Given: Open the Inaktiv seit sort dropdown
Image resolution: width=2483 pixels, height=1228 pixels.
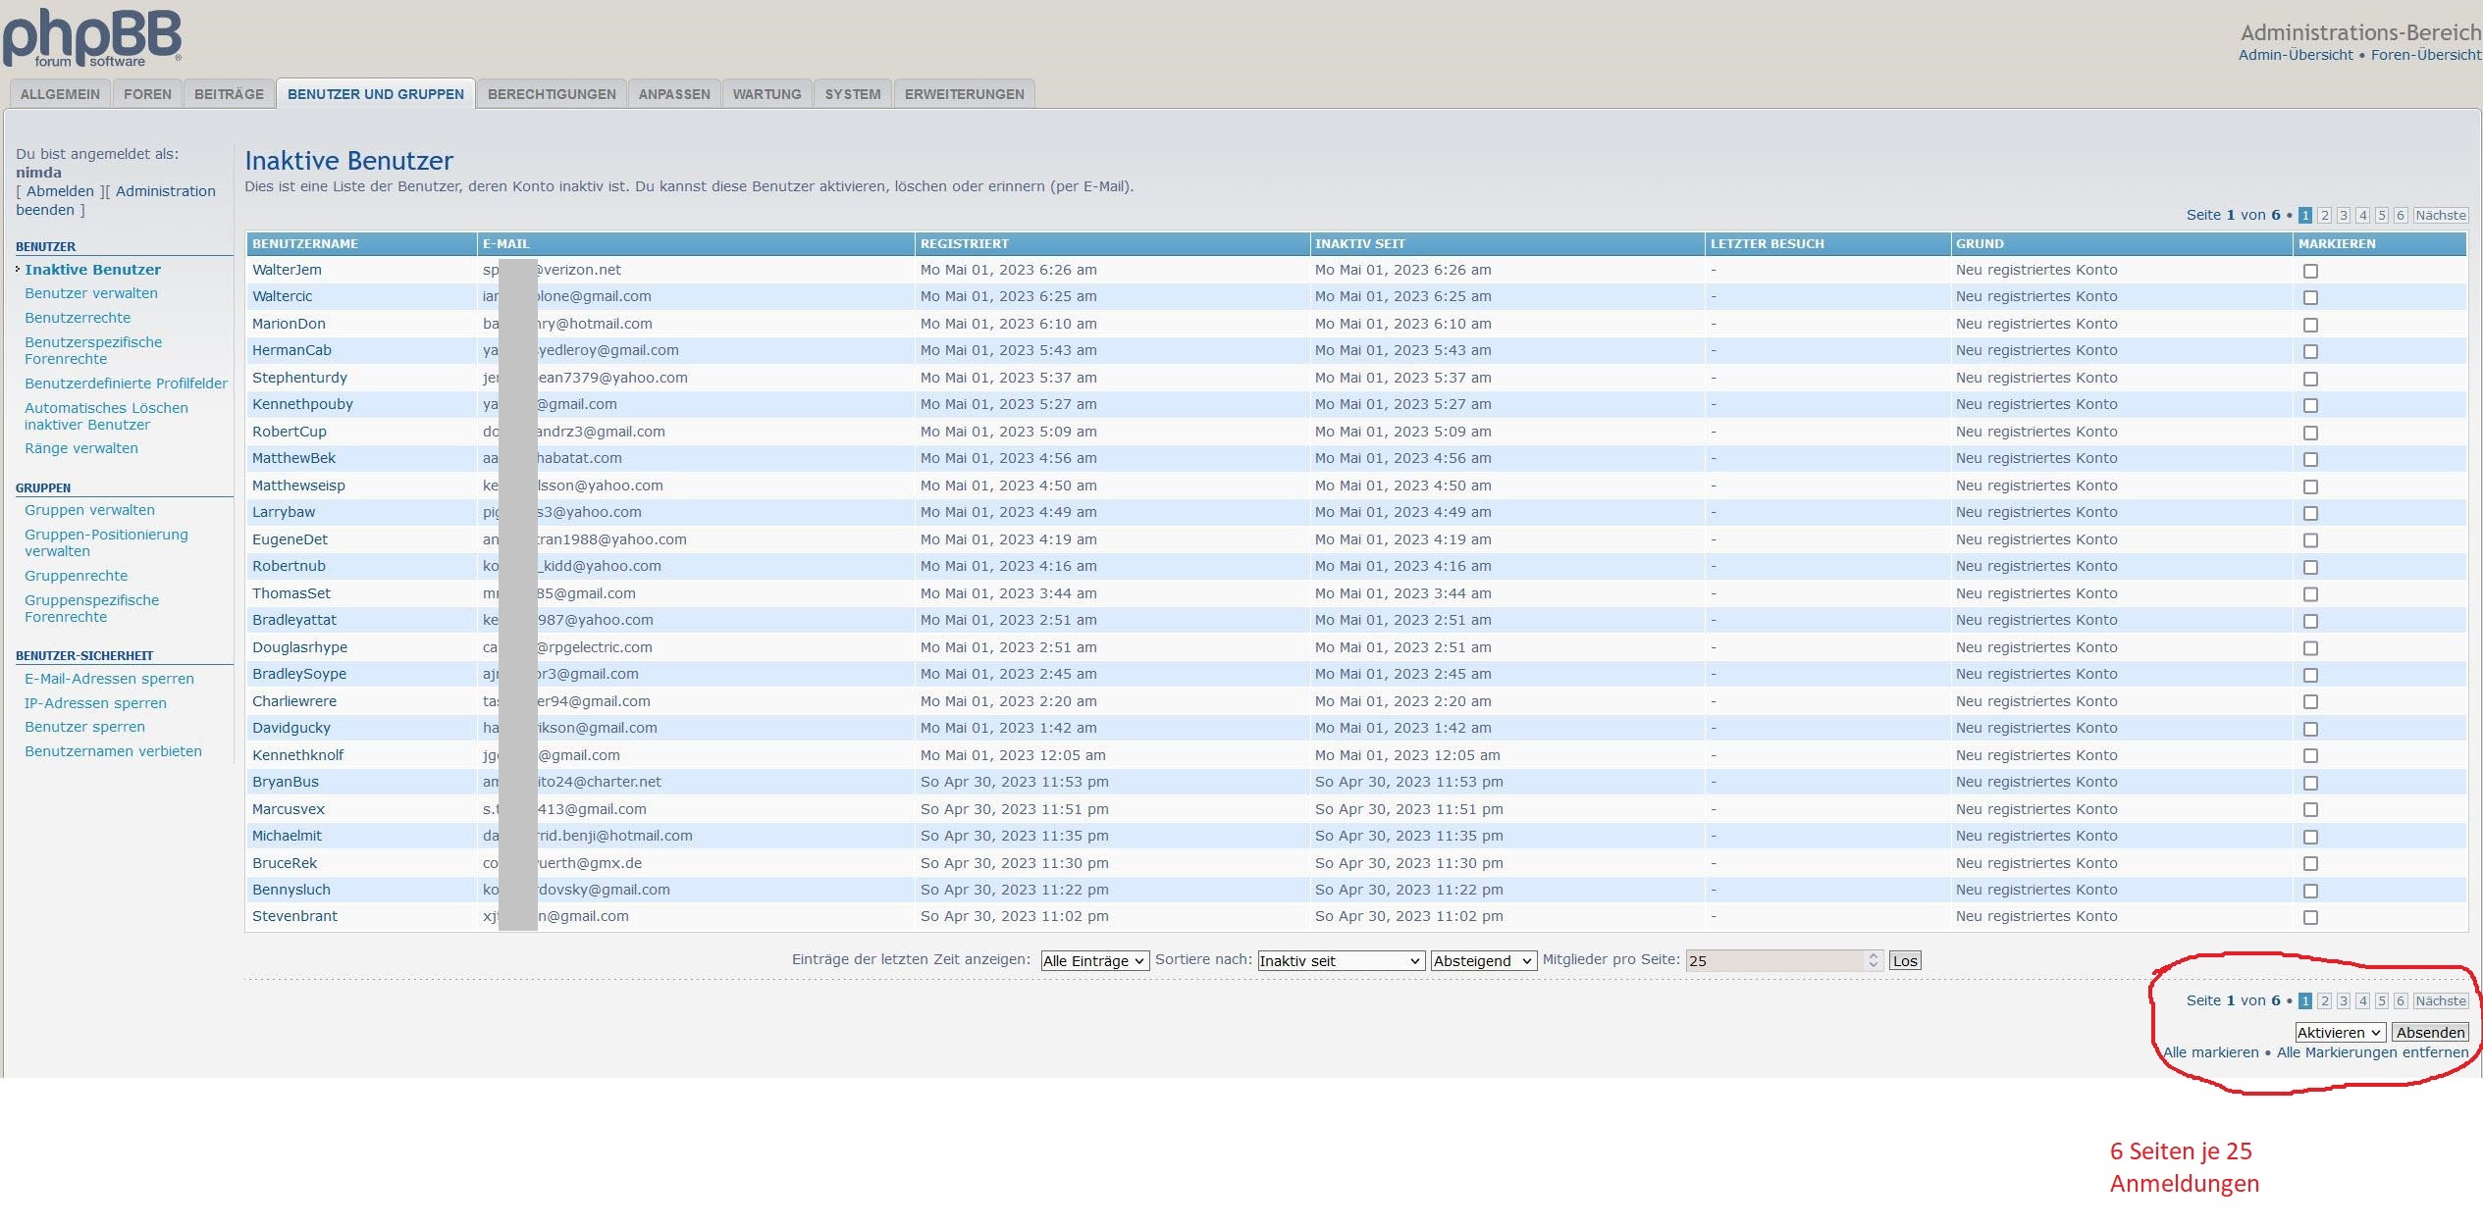Looking at the screenshot, I should 1340,961.
